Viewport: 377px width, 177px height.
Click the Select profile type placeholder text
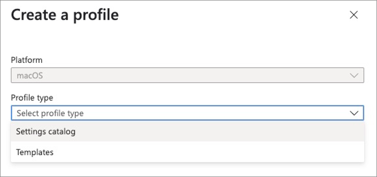point(50,113)
